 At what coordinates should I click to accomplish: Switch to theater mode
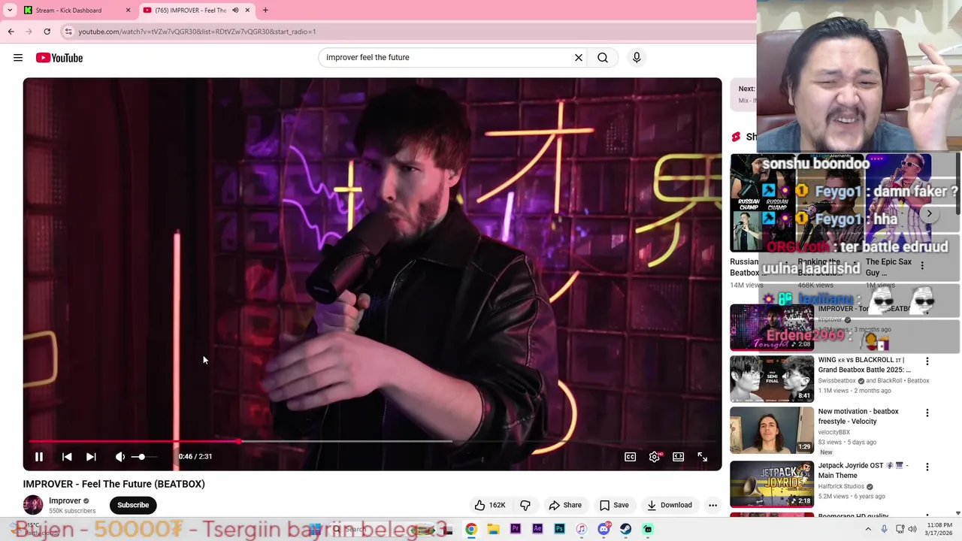tap(679, 456)
